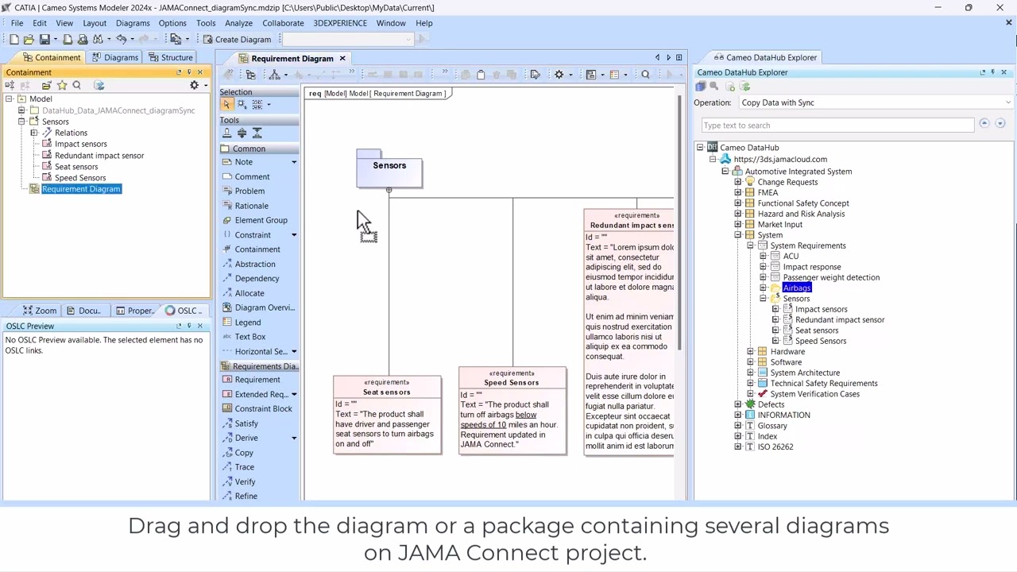Viewport: 1017px width, 572px height.
Task: Select the Problem tool in palette
Action: coord(249,191)
